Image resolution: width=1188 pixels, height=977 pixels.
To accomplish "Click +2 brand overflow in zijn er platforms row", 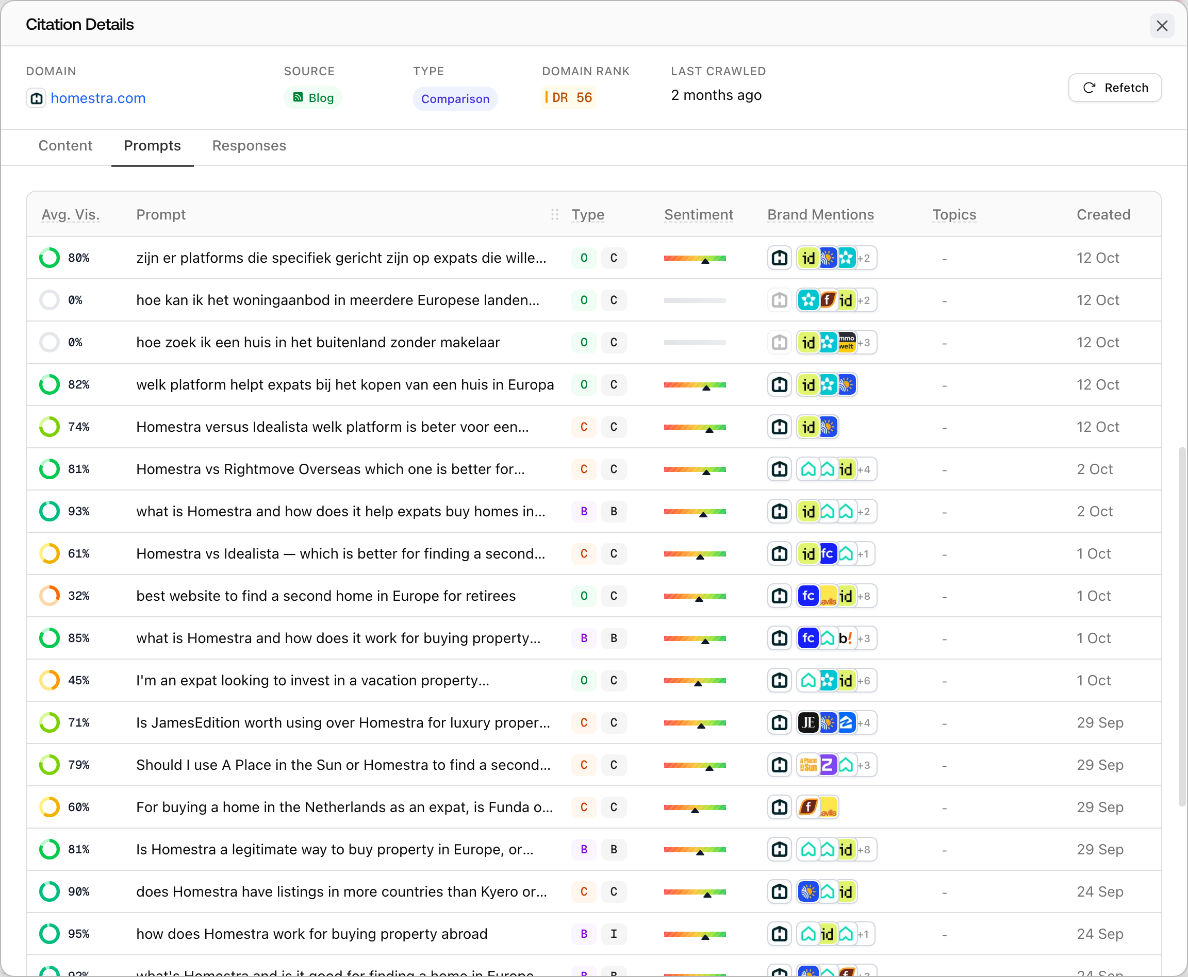I will (x=864, y=258).
